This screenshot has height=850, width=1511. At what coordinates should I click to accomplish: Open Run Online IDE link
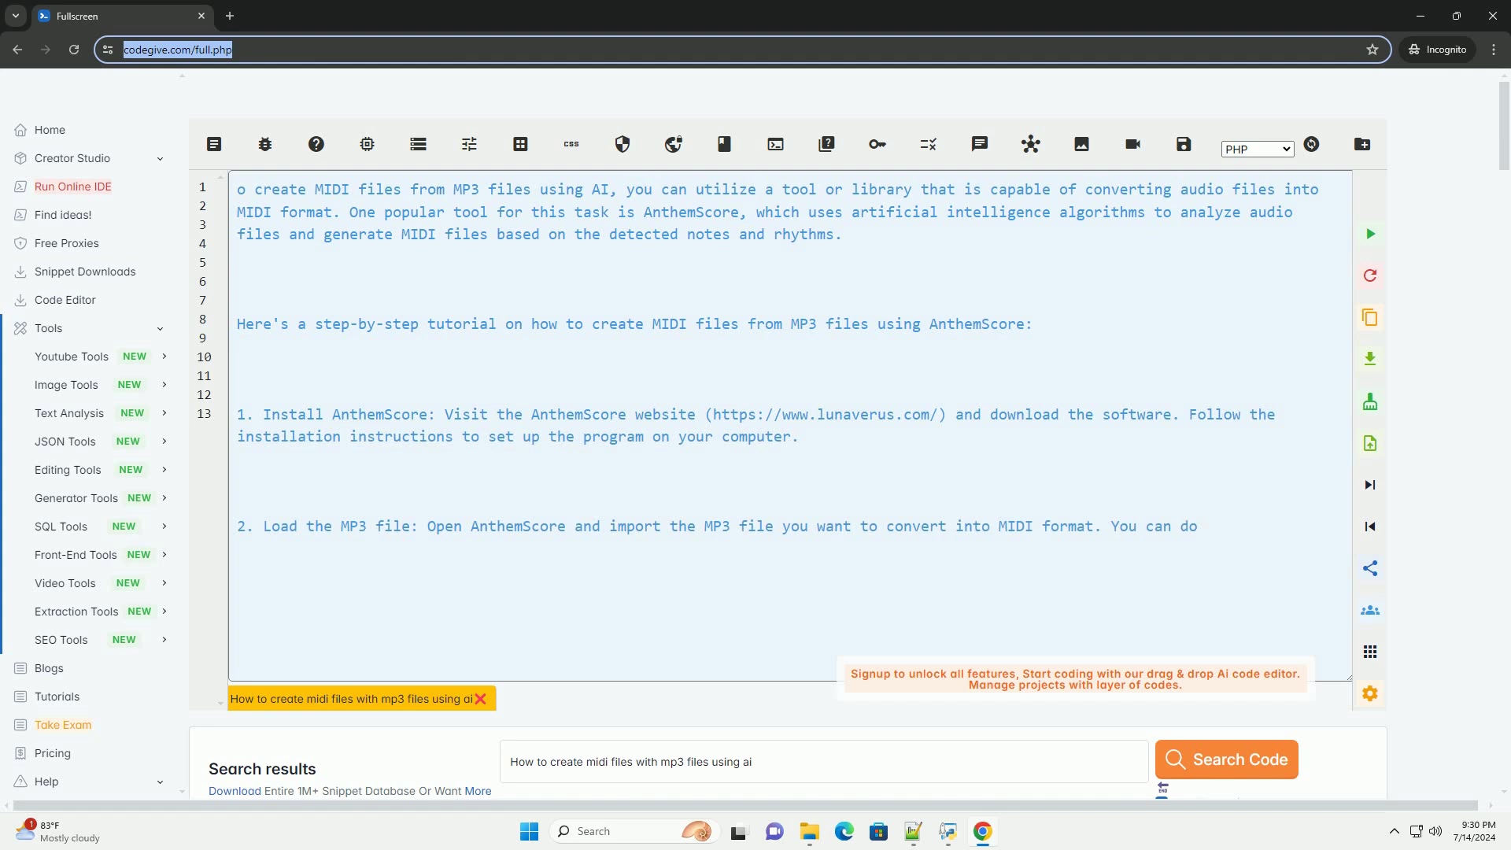pyautogui.click(x=72, y=187)
